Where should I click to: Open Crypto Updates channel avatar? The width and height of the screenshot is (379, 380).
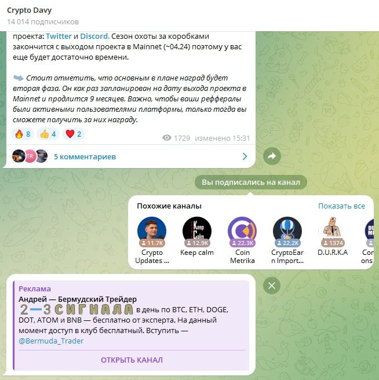(152, 231)
